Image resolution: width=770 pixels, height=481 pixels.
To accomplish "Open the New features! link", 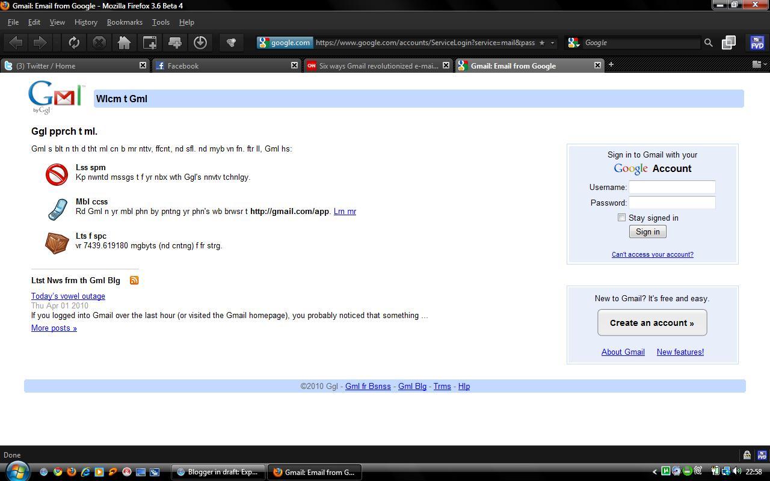I will 680,352.
